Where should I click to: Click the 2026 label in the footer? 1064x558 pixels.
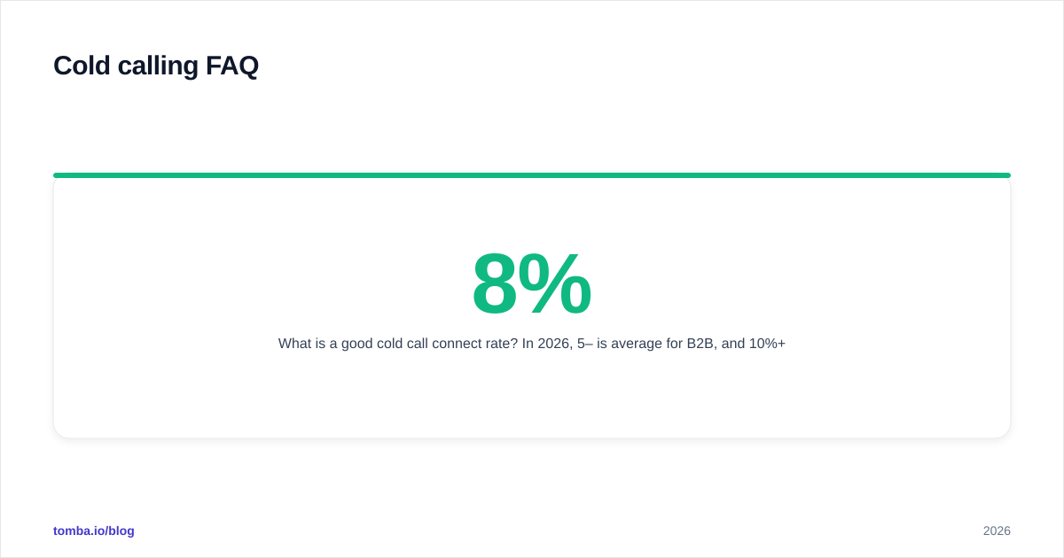pyautogui.click(x=997, y=531)
